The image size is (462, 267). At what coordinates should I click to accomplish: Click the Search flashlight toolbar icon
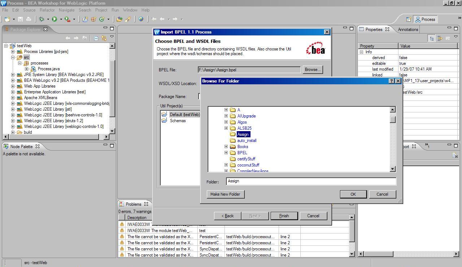click(128, 19)
